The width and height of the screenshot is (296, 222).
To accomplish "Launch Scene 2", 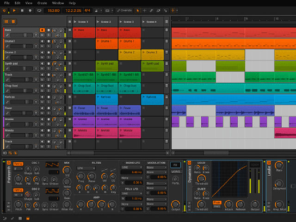I will coord(98,22).
